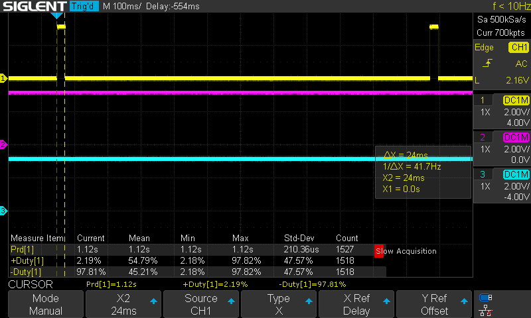
Task: Click the channel 1 ground level marker
Action: click(3, 78)
